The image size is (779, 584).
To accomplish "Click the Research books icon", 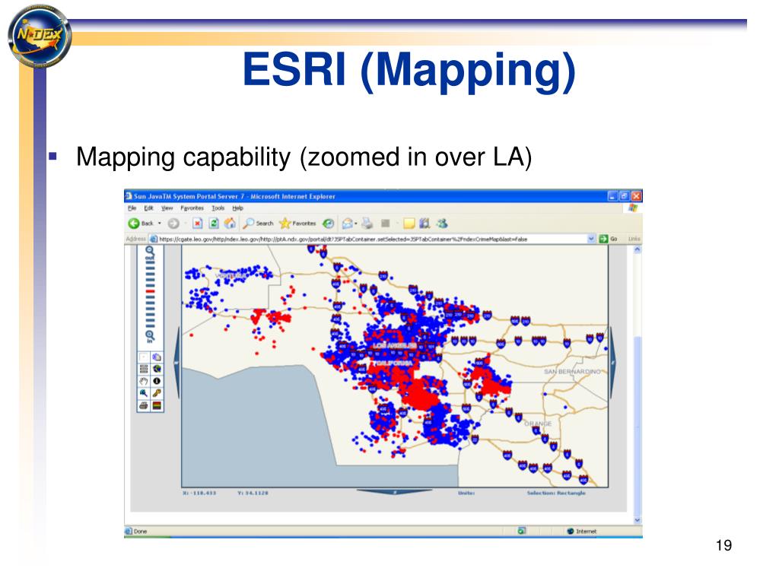I will tap(424, 224).
